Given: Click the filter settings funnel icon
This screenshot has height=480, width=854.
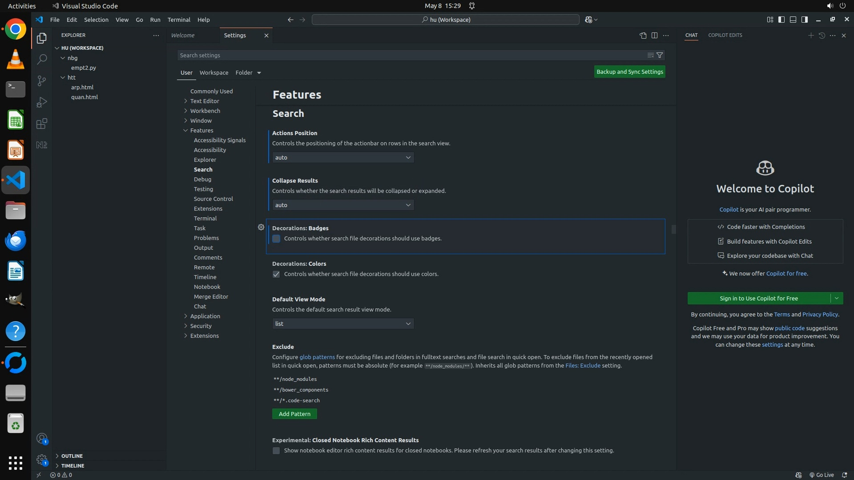Looking at the screenshot, I should [x=660, y=55].
